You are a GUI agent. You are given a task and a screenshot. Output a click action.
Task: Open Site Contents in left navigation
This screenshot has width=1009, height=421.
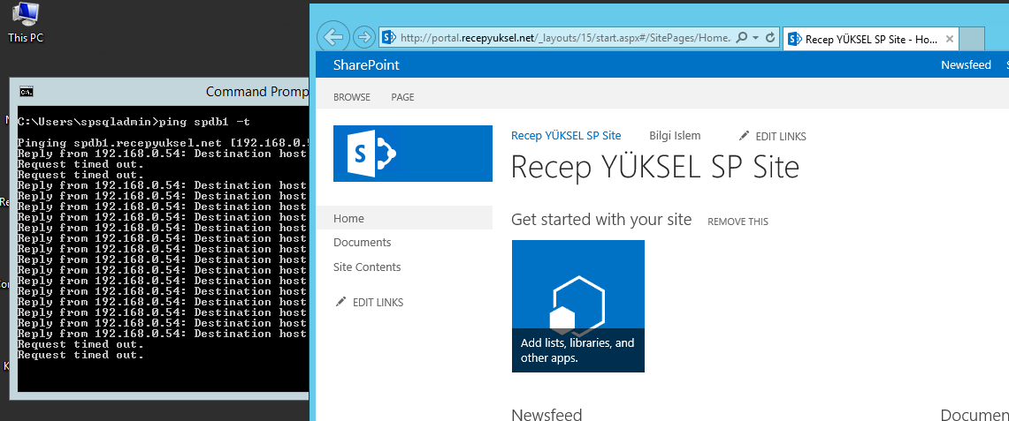367,267
